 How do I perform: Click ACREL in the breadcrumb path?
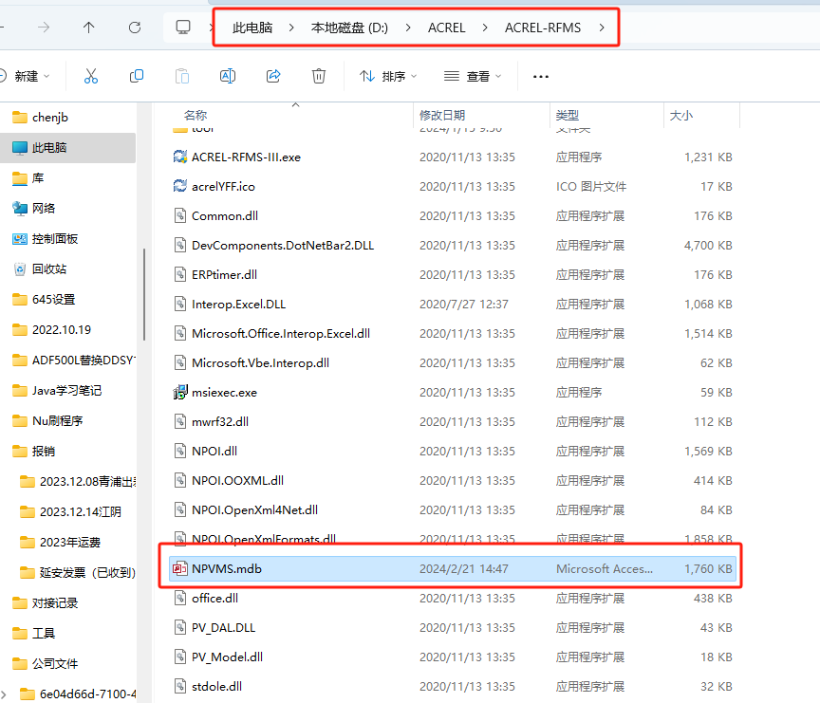[446, 28]
